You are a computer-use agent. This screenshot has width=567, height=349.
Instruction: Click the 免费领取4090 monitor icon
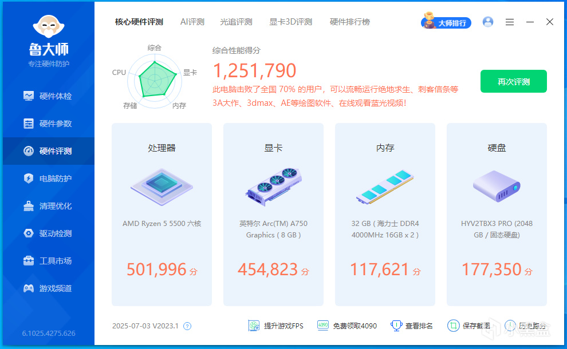323,326
